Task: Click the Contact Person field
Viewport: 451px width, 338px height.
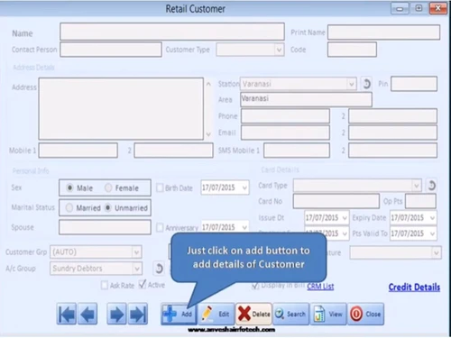Action: pyautogui.click(x=111, y=50)
